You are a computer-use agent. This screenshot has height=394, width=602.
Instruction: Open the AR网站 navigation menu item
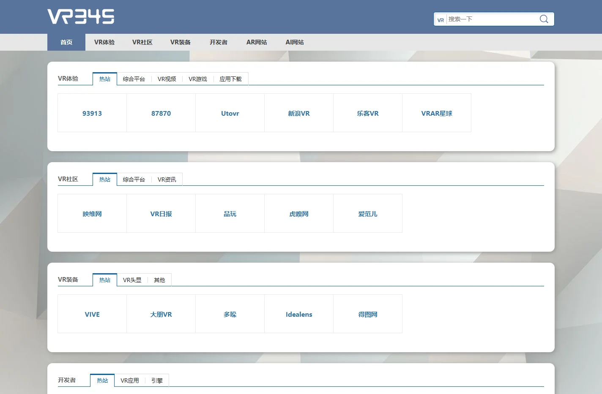tap(257, 42)
